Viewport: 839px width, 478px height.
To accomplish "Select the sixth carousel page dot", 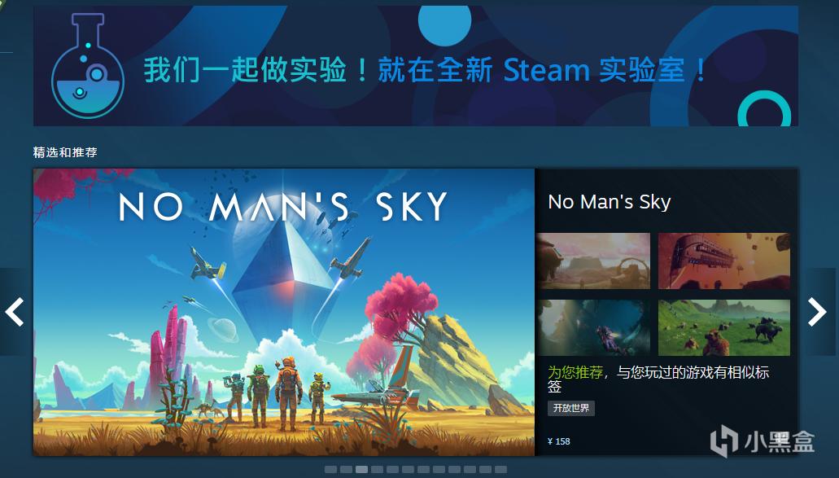I will tap(409, 469).
